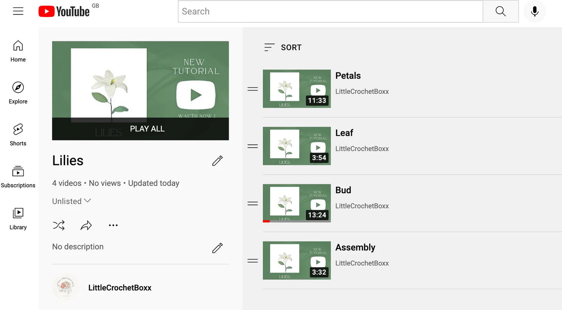Shuffle the Lilies playlist

tap(59, 225)
